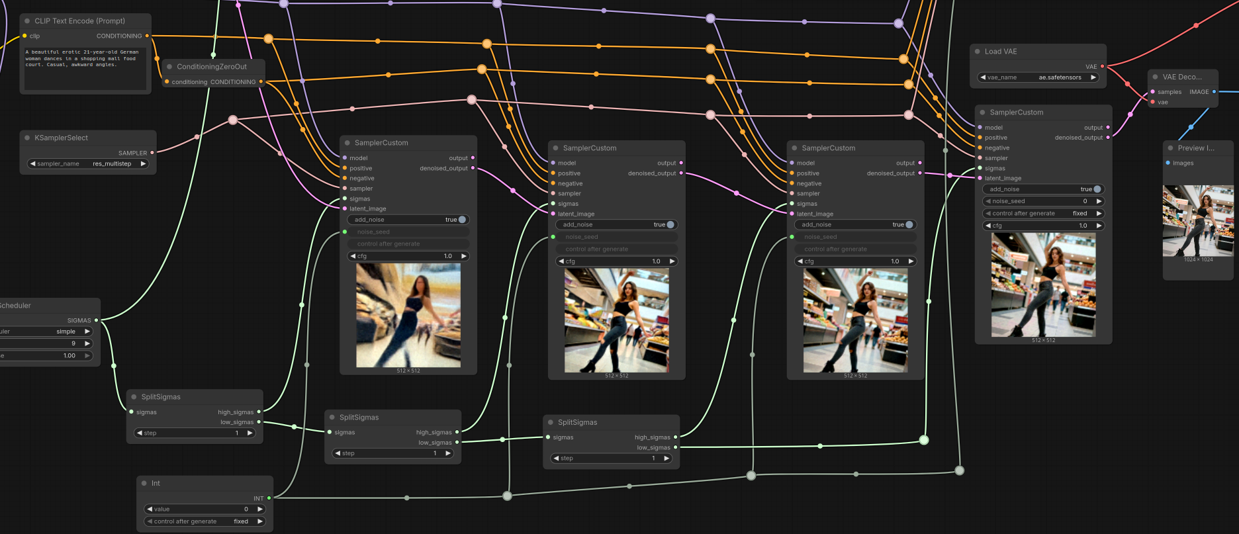Open the vae_name ae.safetensors dropdown
This screenshot has width=1239, height=534.
(x=1038, y=77)
